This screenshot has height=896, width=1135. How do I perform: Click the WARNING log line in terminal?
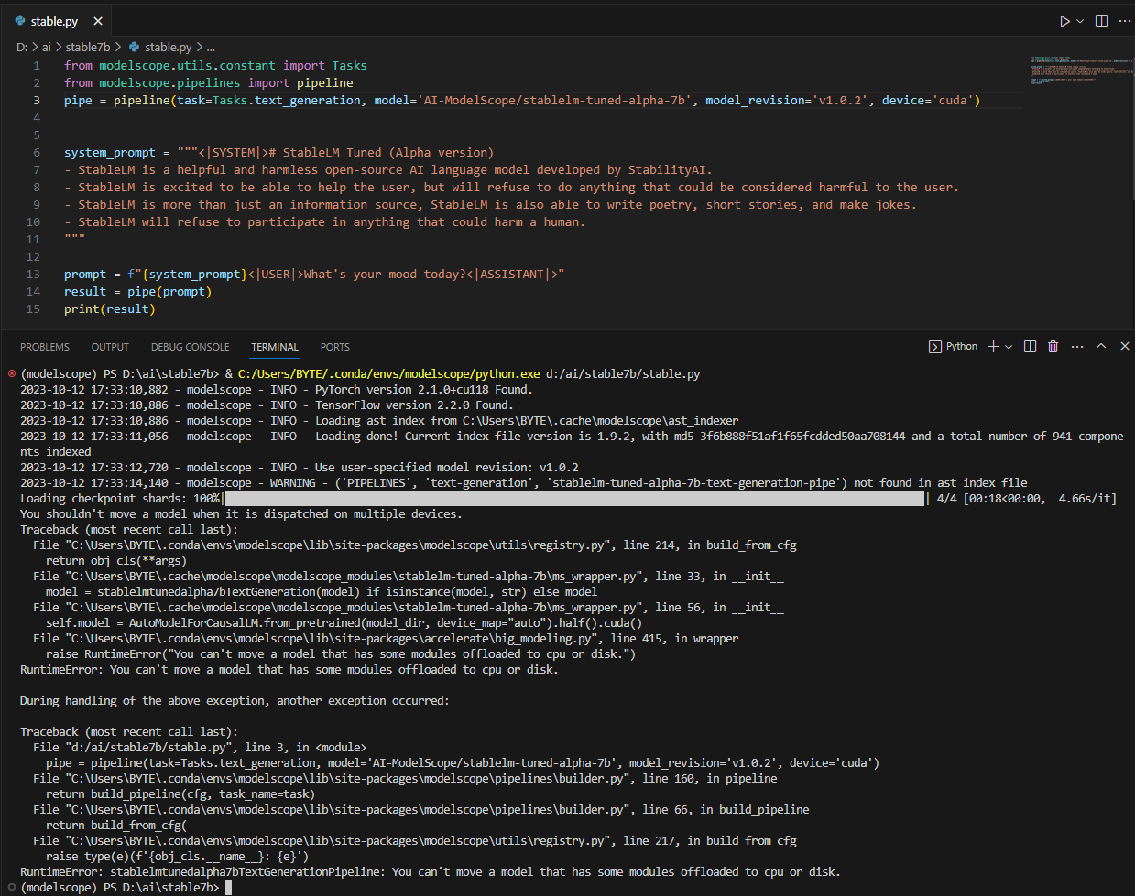pos(524,483)
